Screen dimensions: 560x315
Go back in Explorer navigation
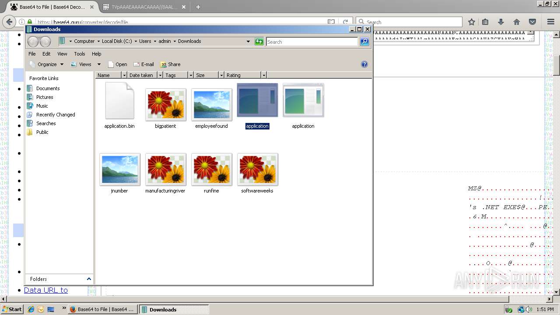tap(33, 42)
